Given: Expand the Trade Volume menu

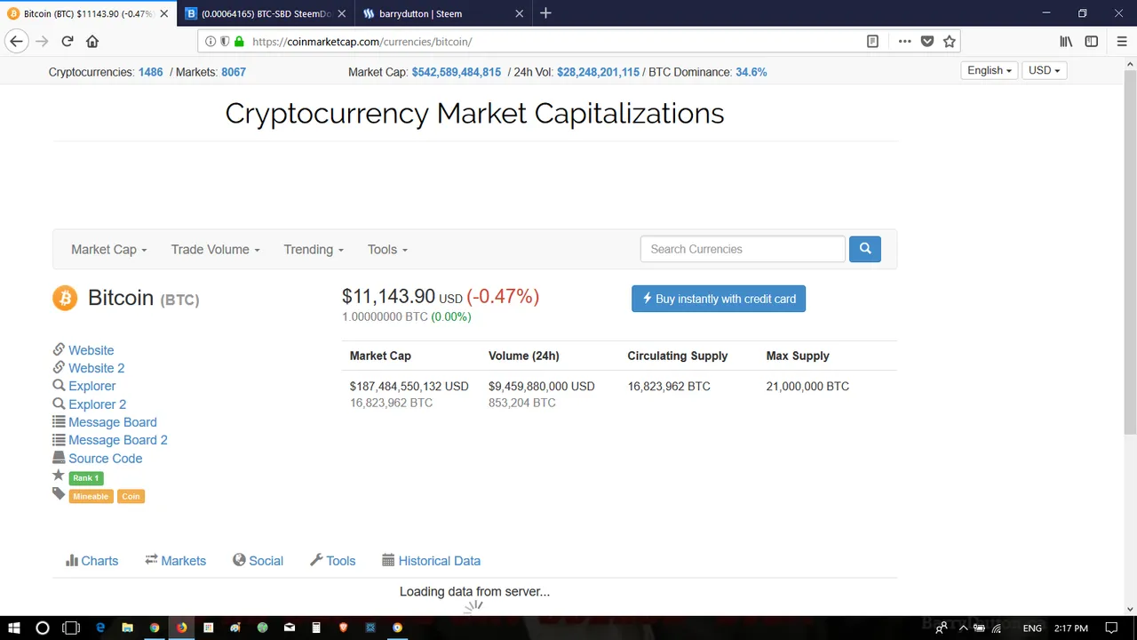Looking at the screenshot, I should click(x=215, y=250).
